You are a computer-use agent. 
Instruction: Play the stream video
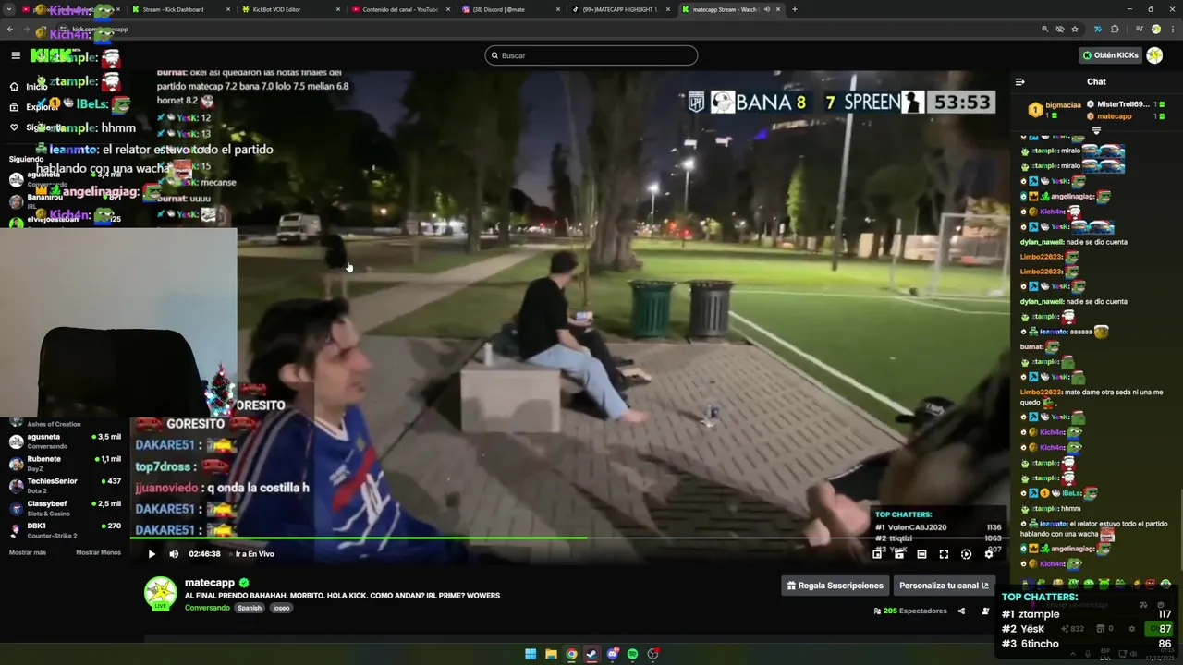point(152,554)
